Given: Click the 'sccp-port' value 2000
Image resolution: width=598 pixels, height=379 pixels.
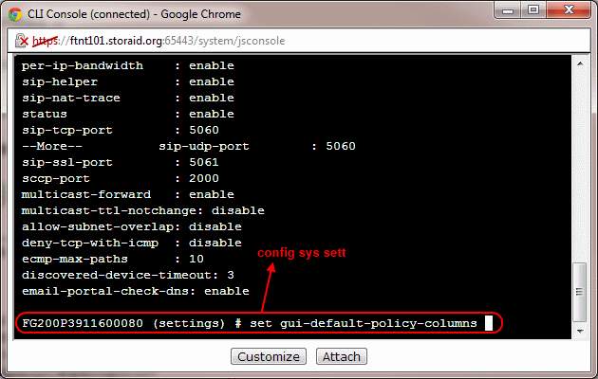Looking at the screenshot, I should pos(204,178).
